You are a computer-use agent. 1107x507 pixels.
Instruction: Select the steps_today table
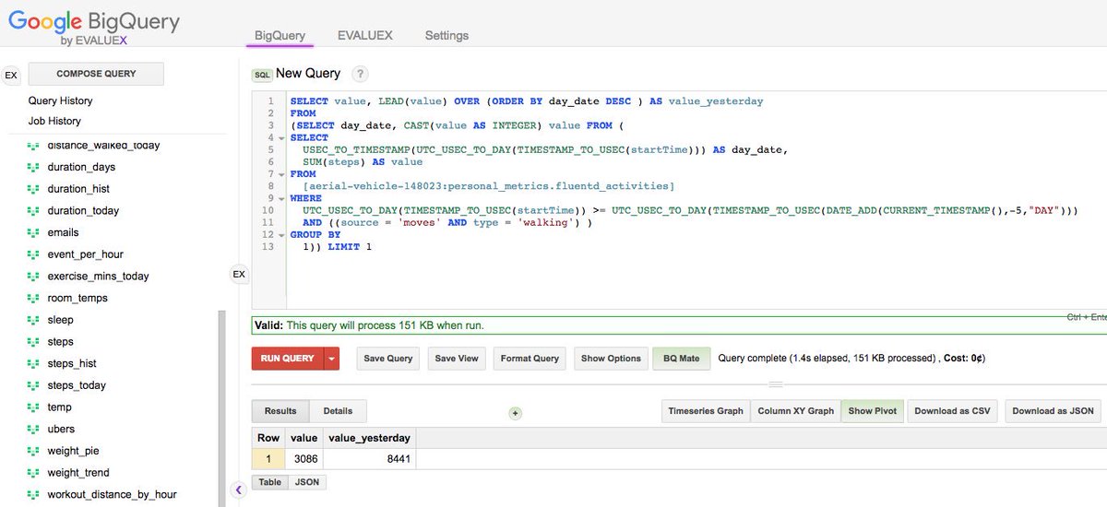77,385
